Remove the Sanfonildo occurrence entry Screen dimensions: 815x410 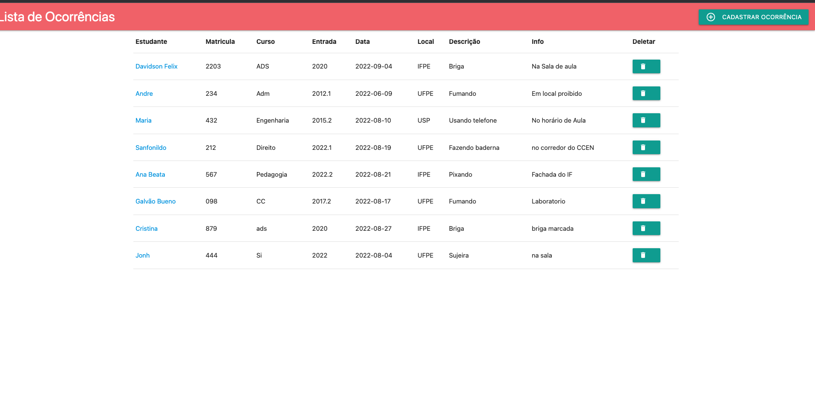tap(646, 147)
